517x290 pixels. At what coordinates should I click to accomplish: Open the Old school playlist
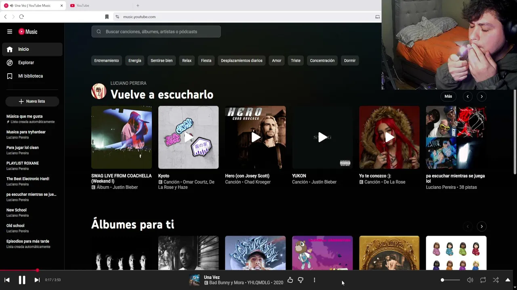click(32, 228)
